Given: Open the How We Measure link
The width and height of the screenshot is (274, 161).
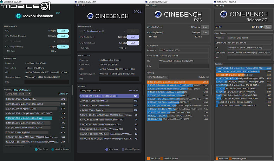Looking at the screenshot, I should pyautogui.click(x=22, y=90).
